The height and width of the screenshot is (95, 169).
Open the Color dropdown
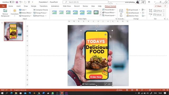(23, 10)
